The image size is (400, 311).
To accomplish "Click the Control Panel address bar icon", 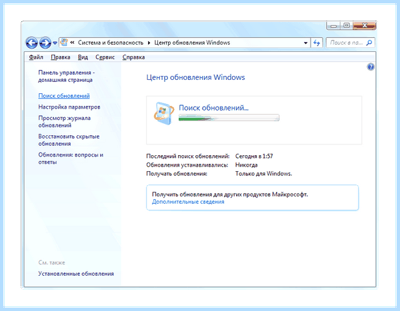I will pyautogui.click(x=64, y=43).
